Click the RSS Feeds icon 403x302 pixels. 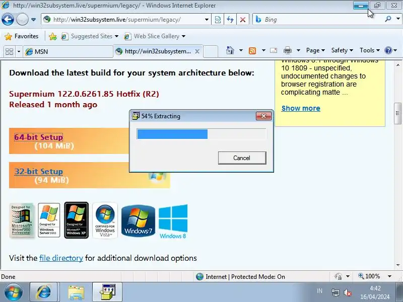click(252, 50)
